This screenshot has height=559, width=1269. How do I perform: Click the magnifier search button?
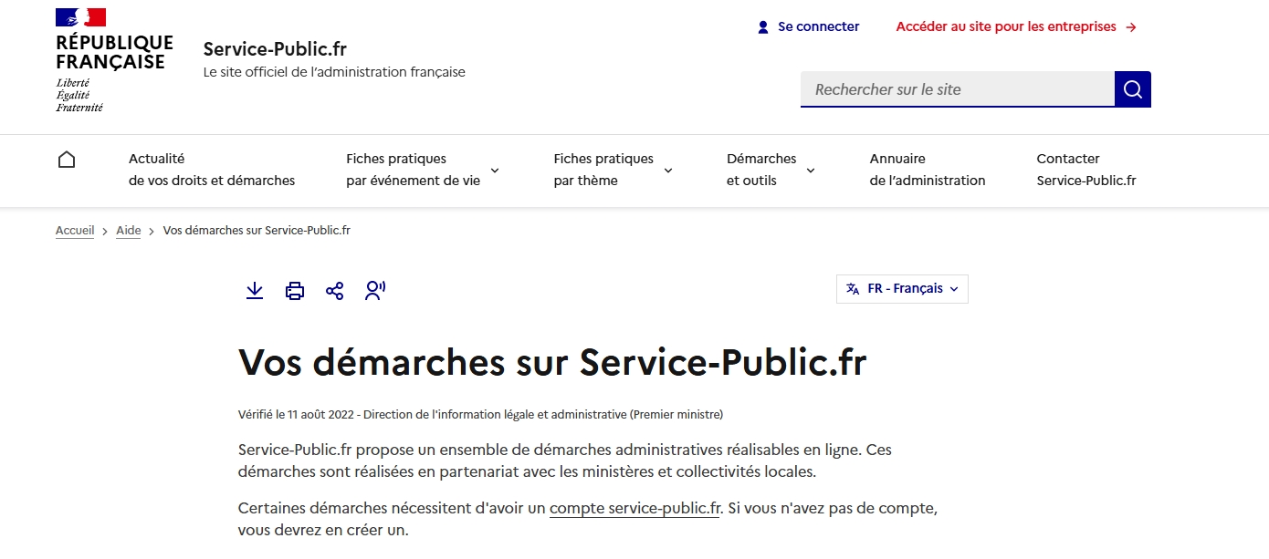pos(1133,89)
